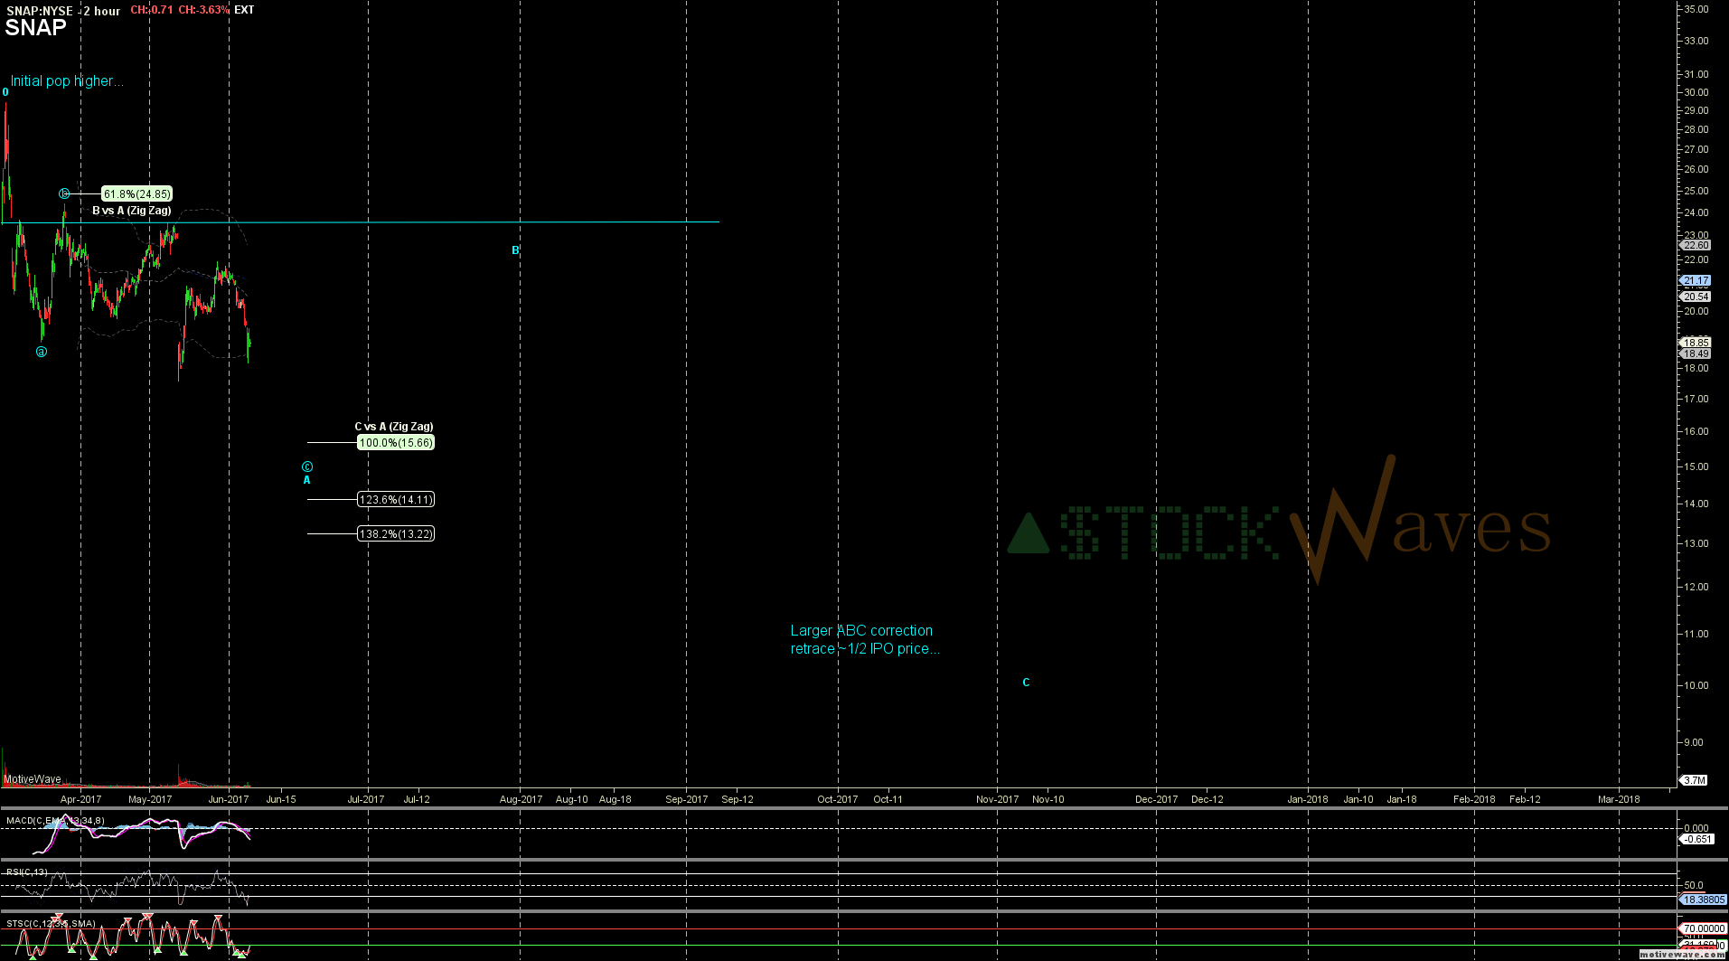Click the 100.0%(15.66) extension label
The image size is (1729, 961).
(396, 443)
